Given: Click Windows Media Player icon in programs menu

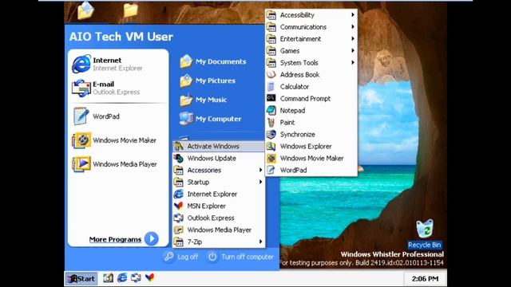Looking at the screenshot, I should click(x=179, y=230).
